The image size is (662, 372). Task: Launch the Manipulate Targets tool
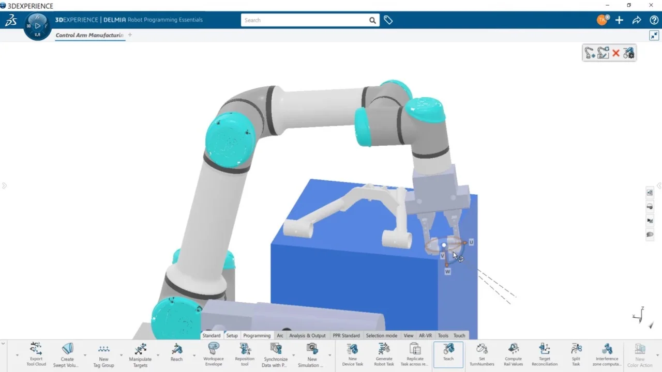coord(140,354)
